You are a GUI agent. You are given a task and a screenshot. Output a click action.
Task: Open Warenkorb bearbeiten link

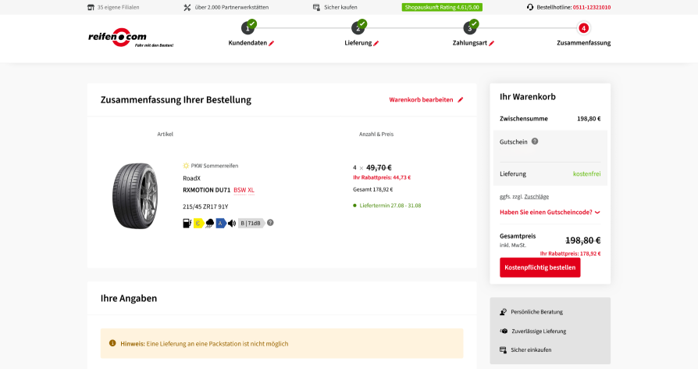click(x=421, y=100)
